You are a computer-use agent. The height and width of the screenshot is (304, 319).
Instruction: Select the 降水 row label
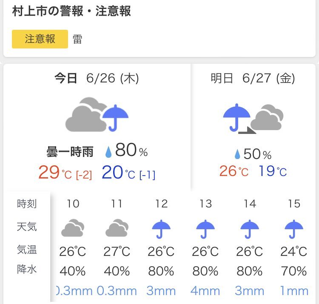(x=27, y=269)
